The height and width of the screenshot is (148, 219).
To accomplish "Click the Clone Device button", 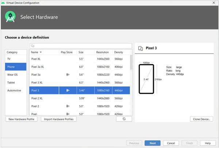I will pyautogui.click(x=201, y=119).
